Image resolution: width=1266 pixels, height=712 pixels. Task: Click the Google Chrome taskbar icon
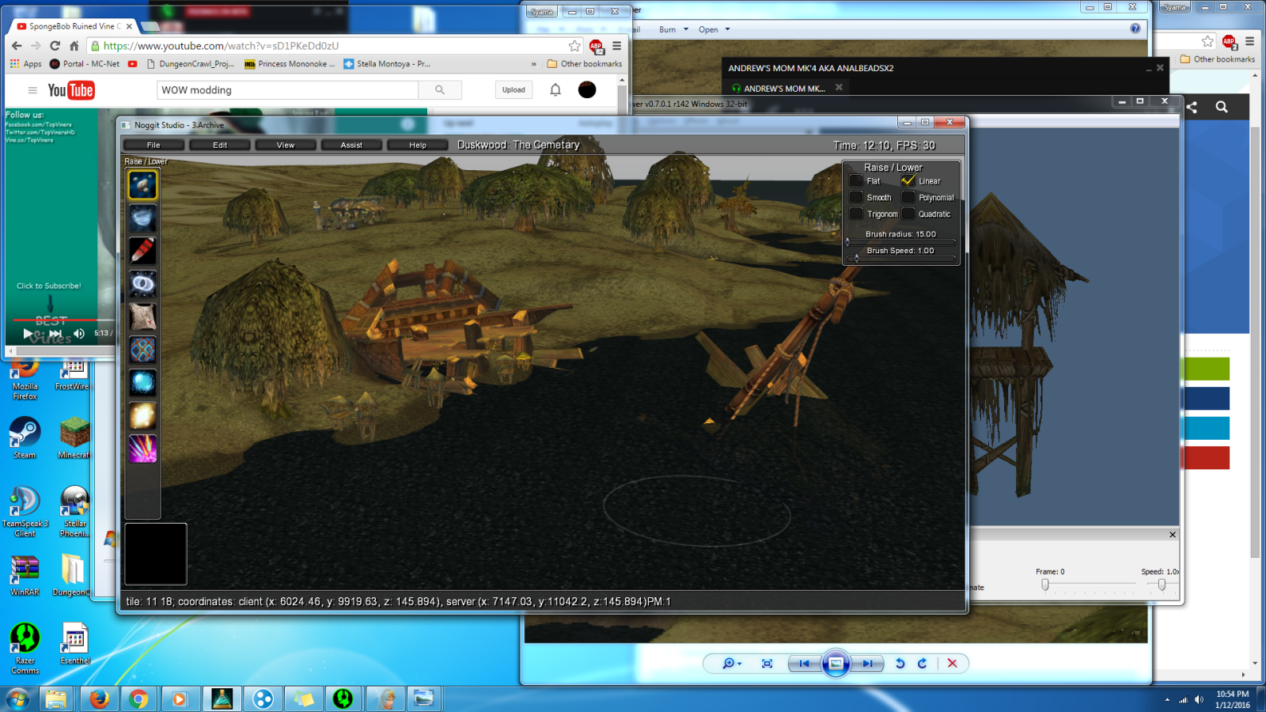coord(138,699)
